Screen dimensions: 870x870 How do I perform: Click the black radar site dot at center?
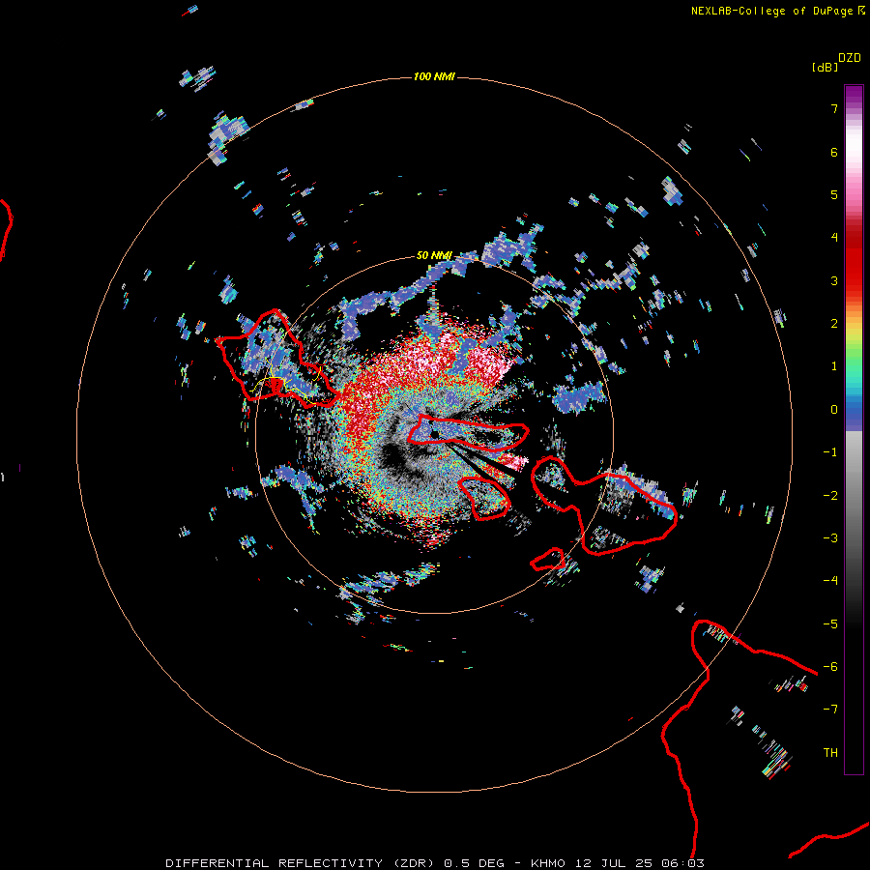point(435,434)
